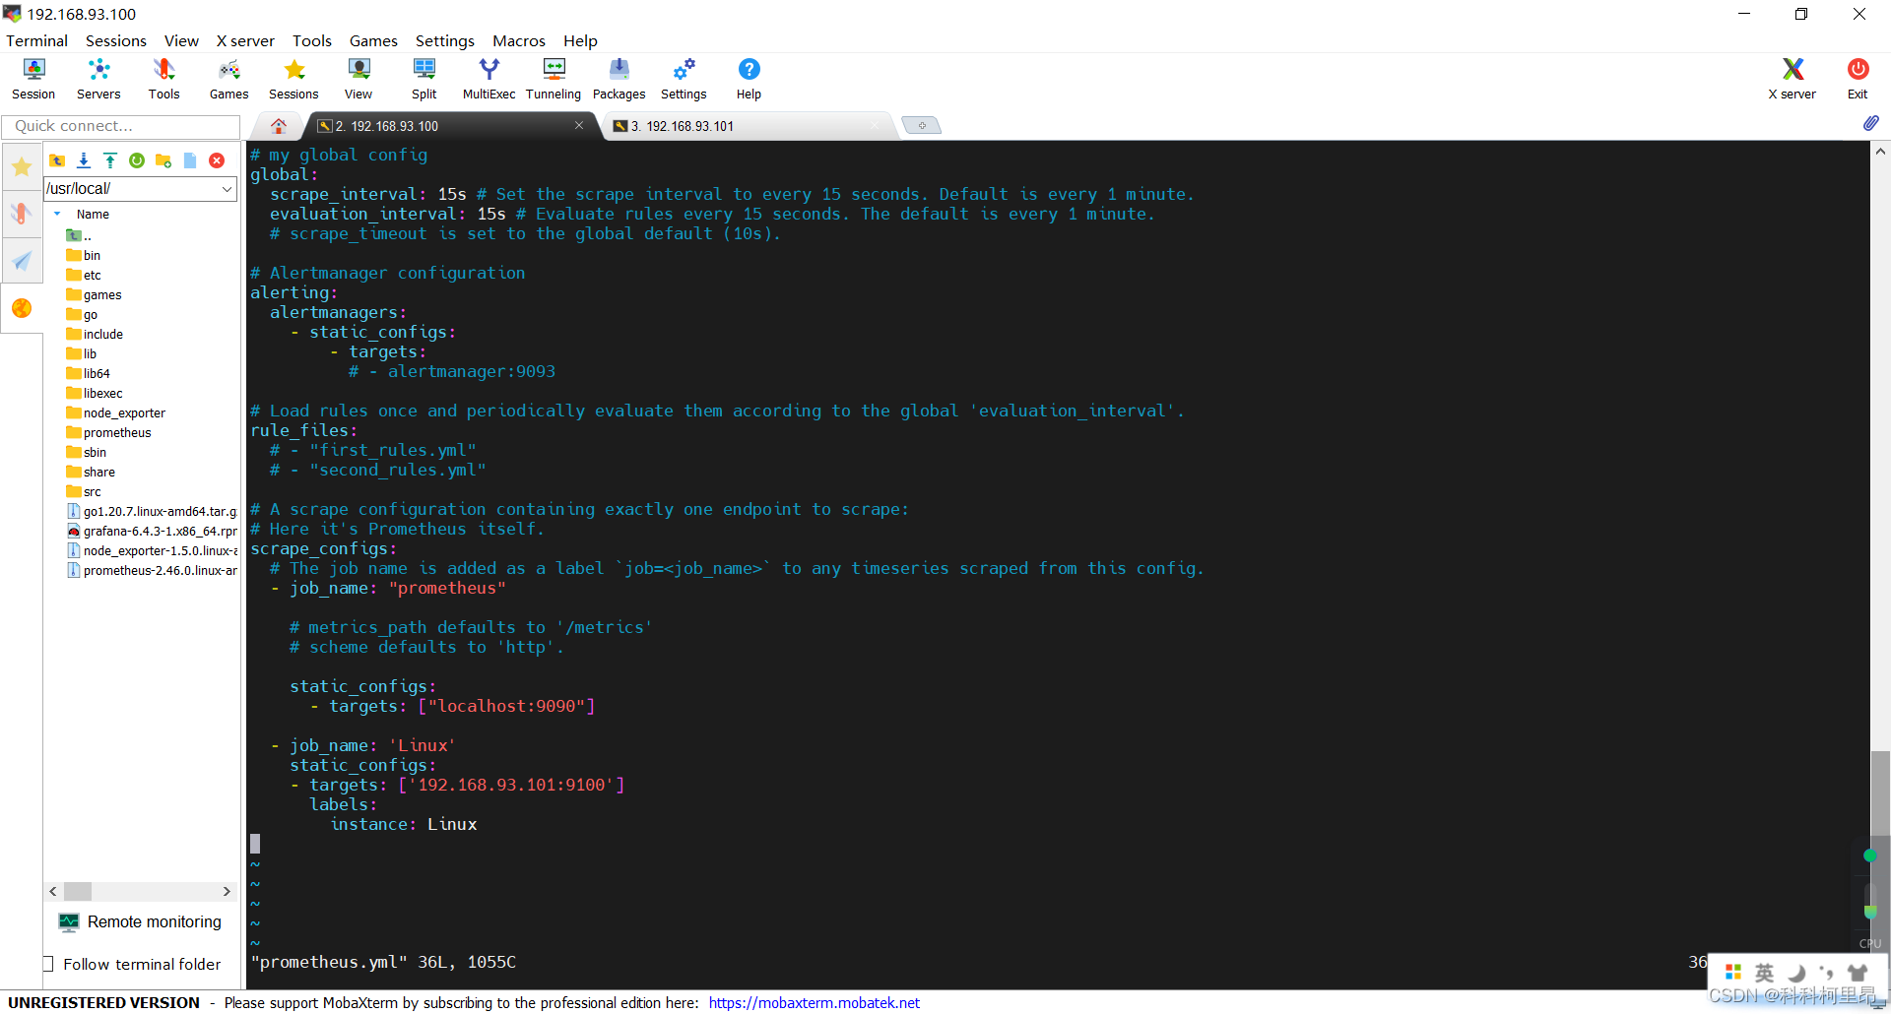The width and height of the screenshot is (1891, 1014).
Task: Select the libexec folder
Action: (95, 393)
